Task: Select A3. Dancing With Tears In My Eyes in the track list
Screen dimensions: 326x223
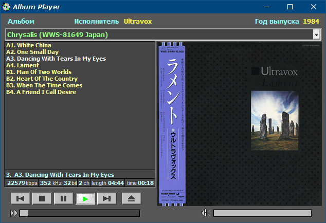Action: (x=56, y=59)
